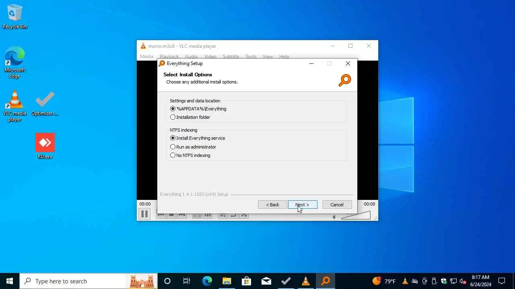Viewport: 515px width, 289px height.
Task: Select the VLC media player desktop shortcut
Action: (x=15, y=106)
